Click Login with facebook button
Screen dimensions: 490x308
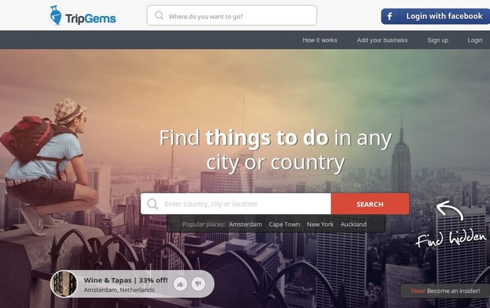pyautogui.click(x=435, y=16)
